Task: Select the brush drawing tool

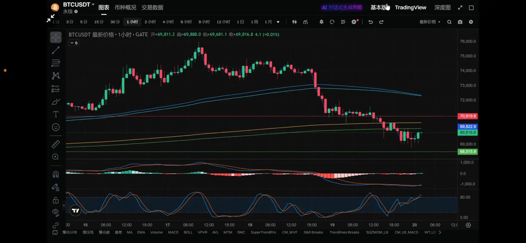Action: 56,102
